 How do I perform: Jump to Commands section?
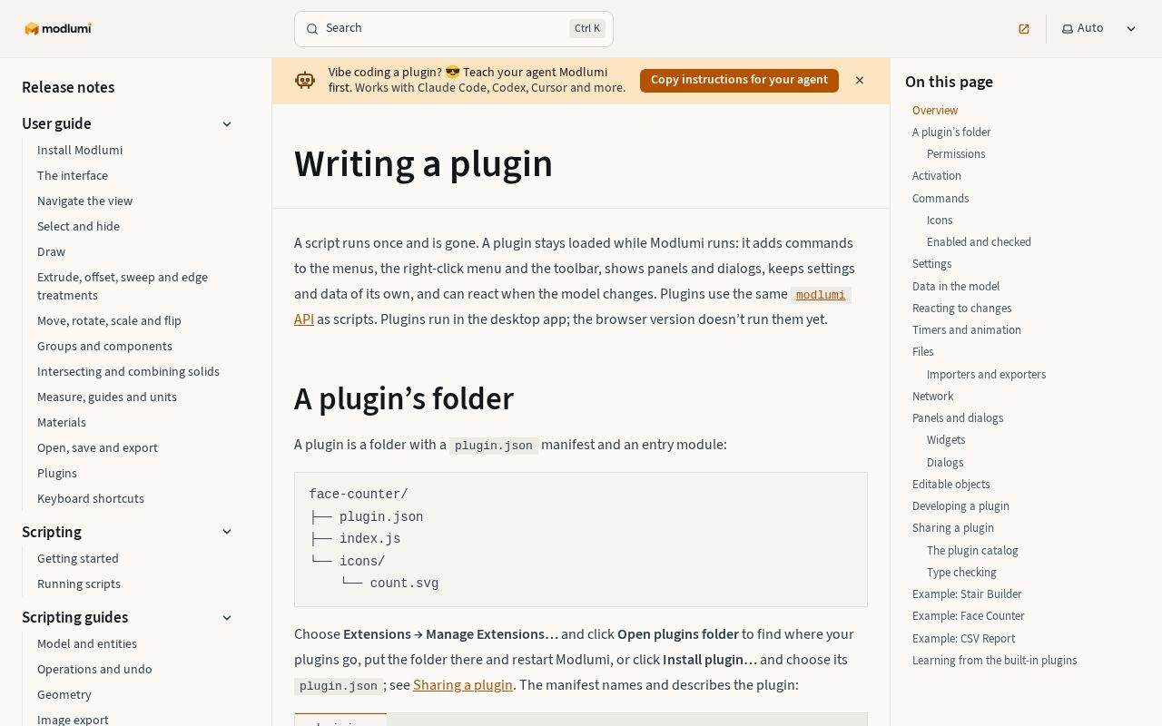point(940,198)
